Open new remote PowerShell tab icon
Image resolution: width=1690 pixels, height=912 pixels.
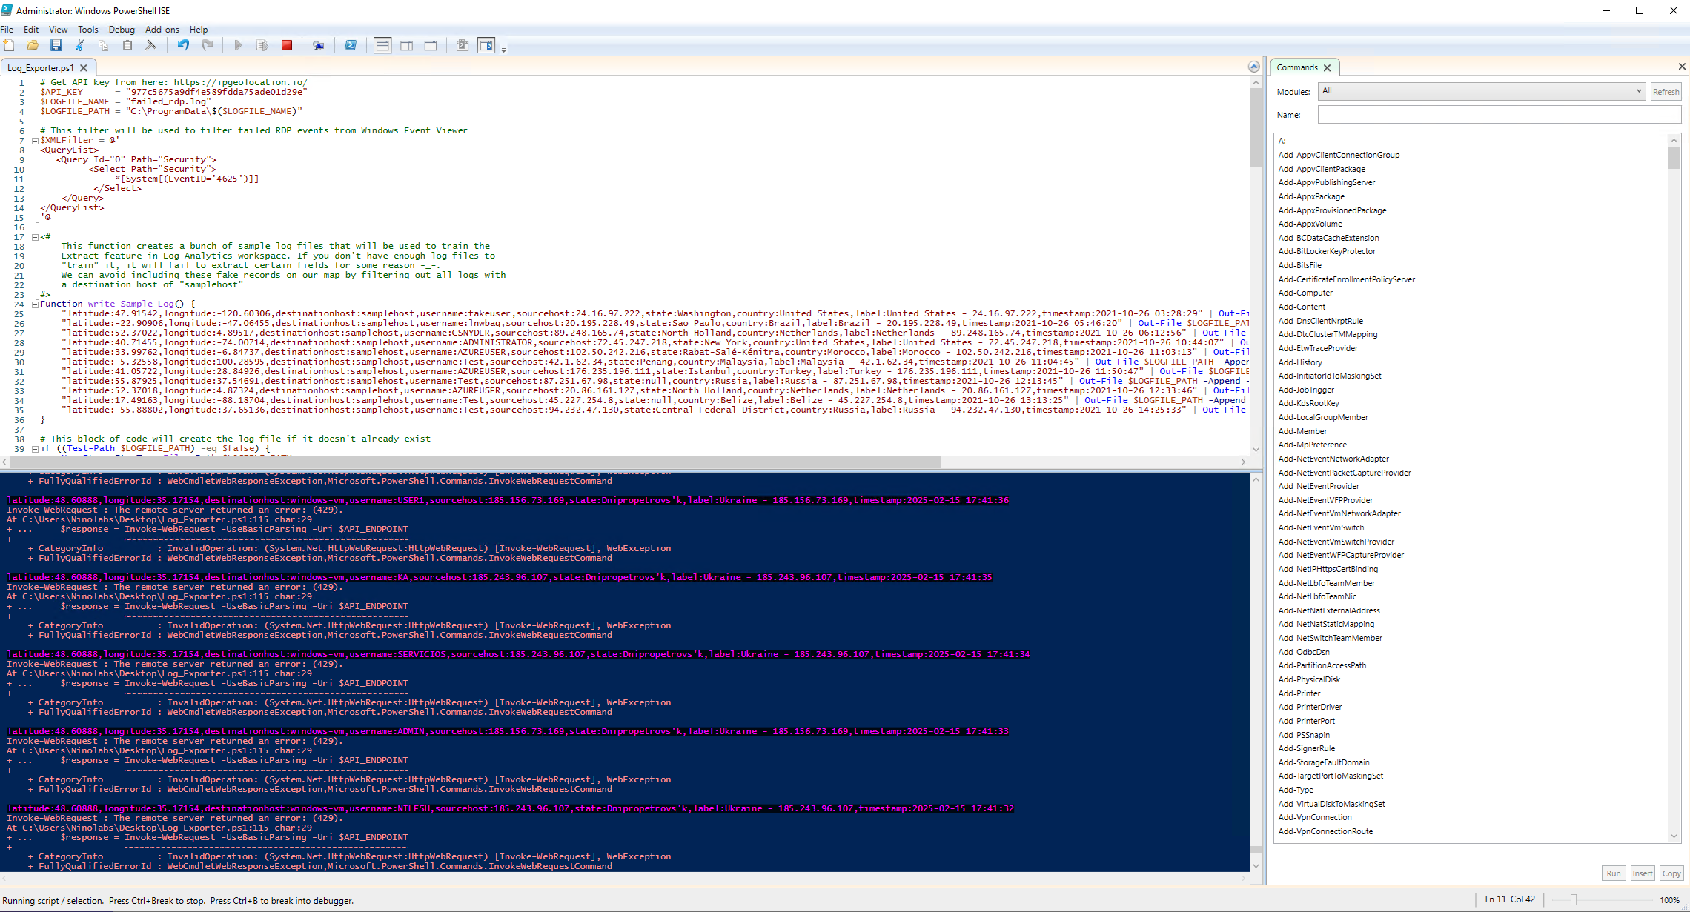point(318,45)
